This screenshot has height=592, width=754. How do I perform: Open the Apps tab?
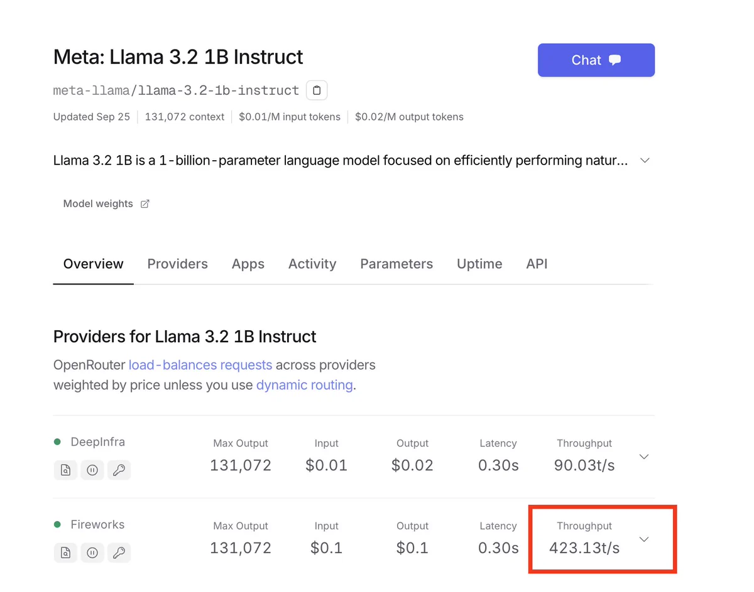pos(248,264)
